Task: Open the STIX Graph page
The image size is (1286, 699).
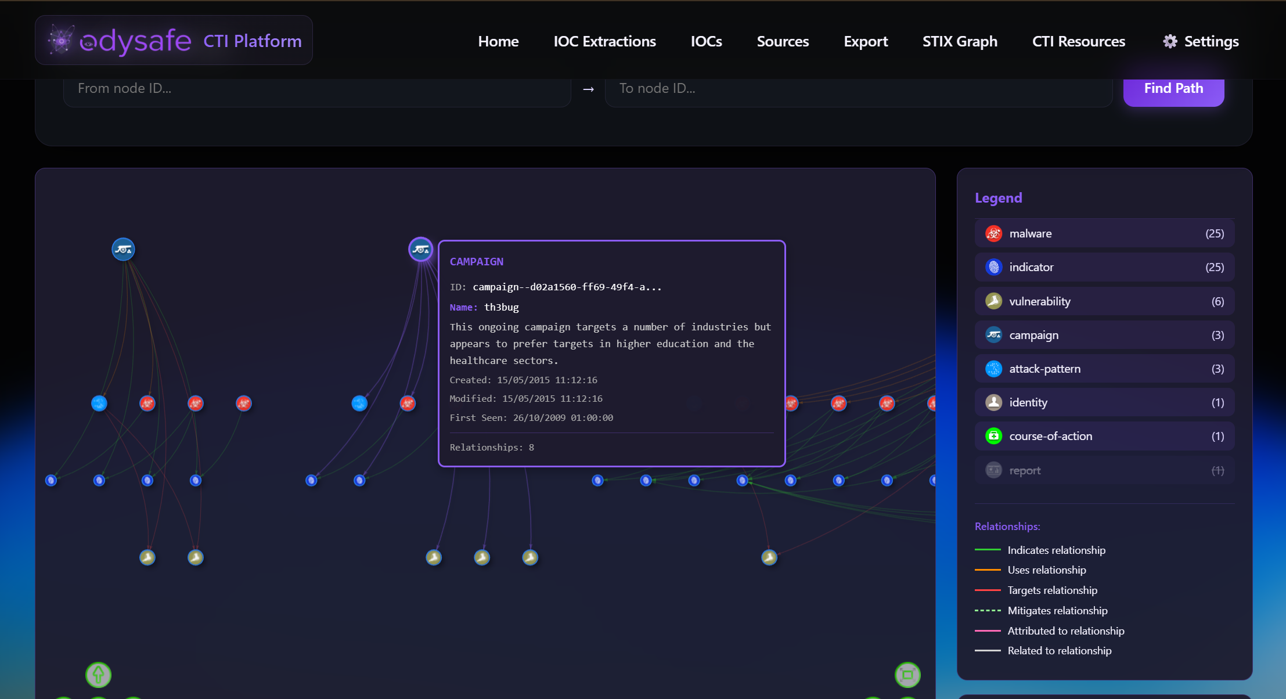Action: click(x=960, y=41)
